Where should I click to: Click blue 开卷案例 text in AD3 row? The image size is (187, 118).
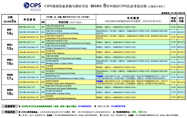(100, 76)
